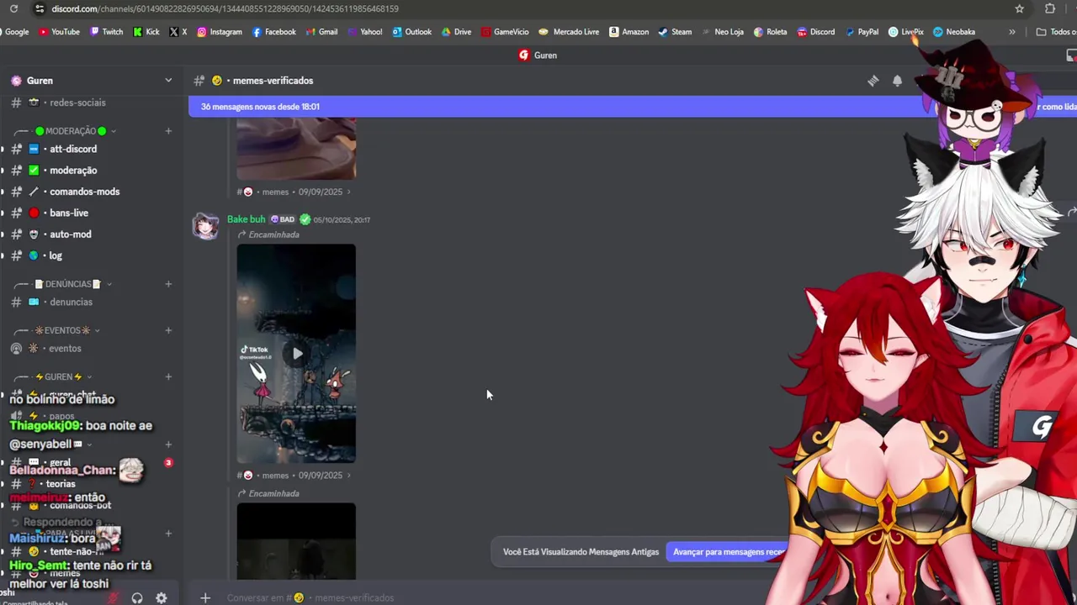Viewport: 1077px width, 605px height.
Task: Open the Neo Loja bookmark
Action: (722, 32)
